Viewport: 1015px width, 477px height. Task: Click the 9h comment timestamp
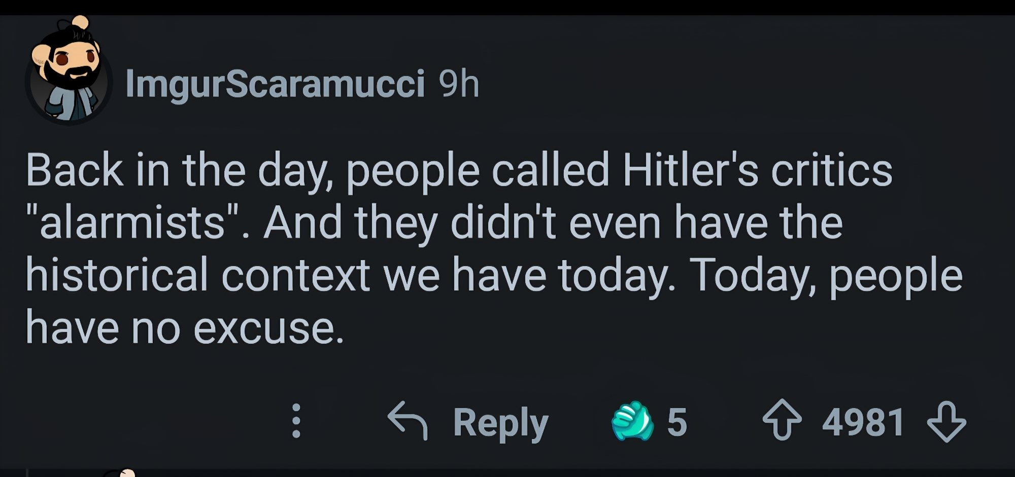click(x=459, y=84)
